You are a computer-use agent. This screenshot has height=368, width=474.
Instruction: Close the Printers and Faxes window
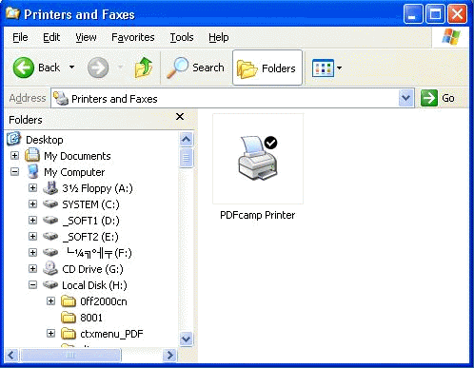click(457, 14)
